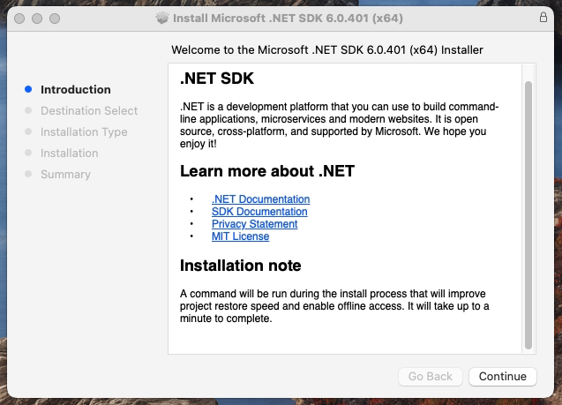Open the Privacy Statement link
This screenshot has width=562, height=405.
click(x=254, y=224)
